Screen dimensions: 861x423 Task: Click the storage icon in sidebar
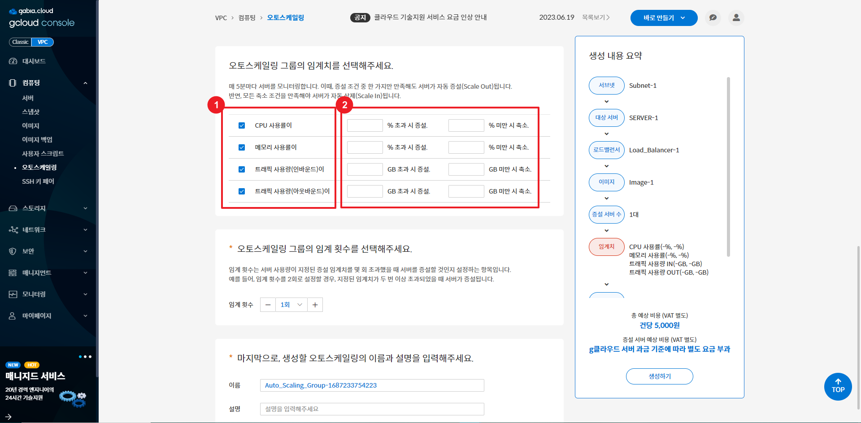coord(13,208)
